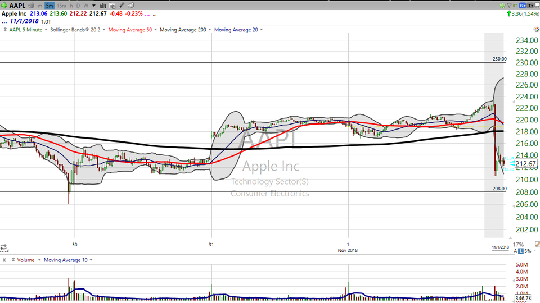Viewport: 540px width, 303px height.
Task: Click the swap arrows icon at bottom left
Action: (3, 247)
